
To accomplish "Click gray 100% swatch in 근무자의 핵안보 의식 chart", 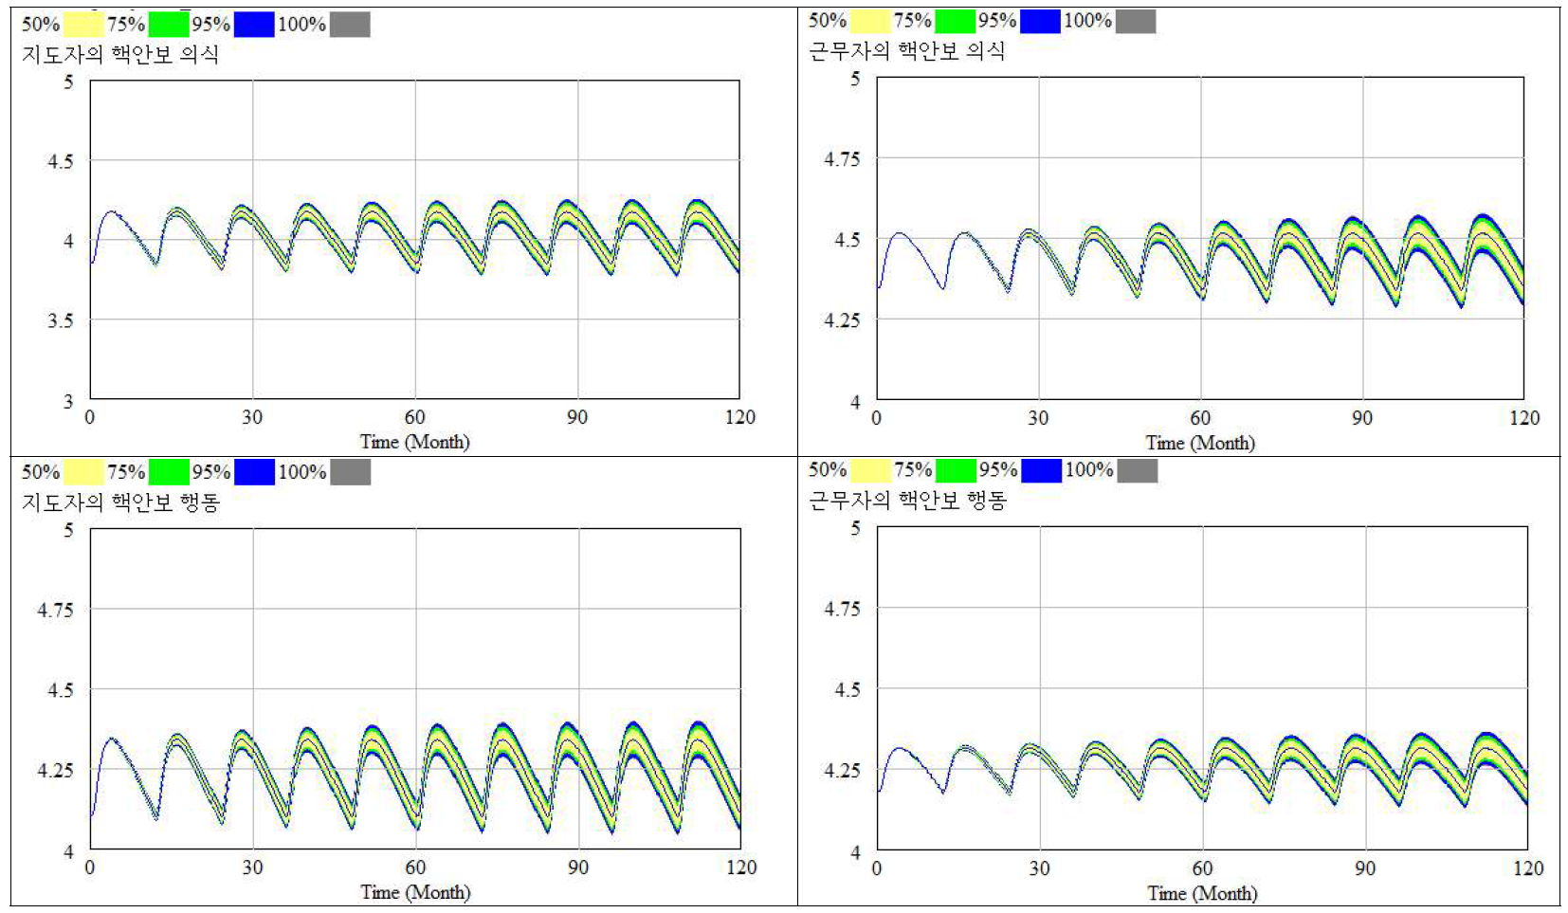I will point(1136,21).
